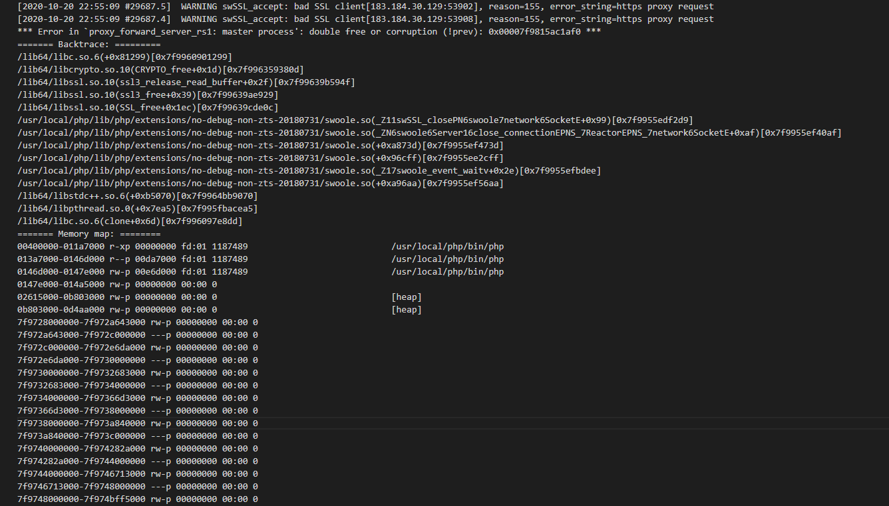Click the [heap] label on the 02615000 row
This screenshot has height=506, width=889.
(x=407, y=297)
